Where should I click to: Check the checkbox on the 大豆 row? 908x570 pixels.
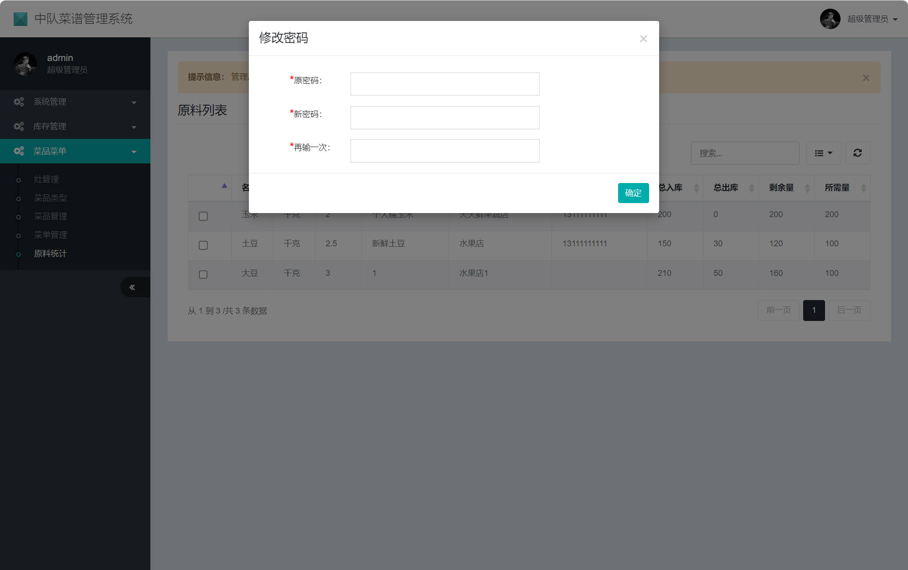[203, 275]
